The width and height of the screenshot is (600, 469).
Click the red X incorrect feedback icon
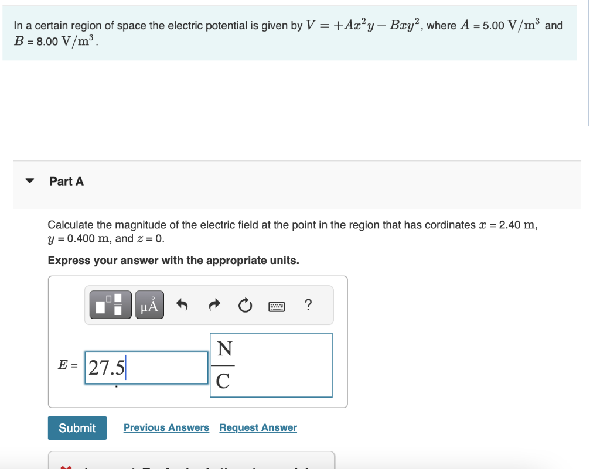tap(66, 467)
